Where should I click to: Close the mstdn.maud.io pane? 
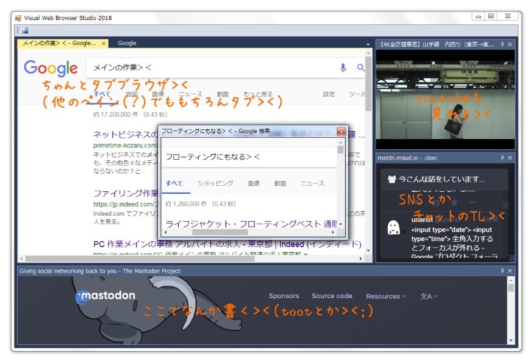510,158
